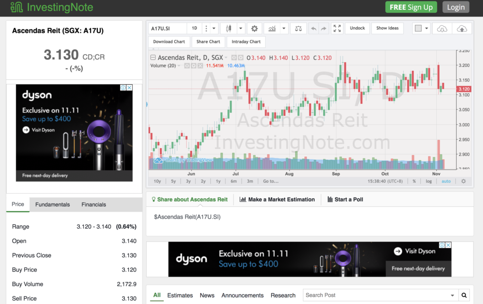Image resolution: width=483 pixels, height=304 pixels.
Task: Switch to the Fundamentals tab
Action: point(53,205)
